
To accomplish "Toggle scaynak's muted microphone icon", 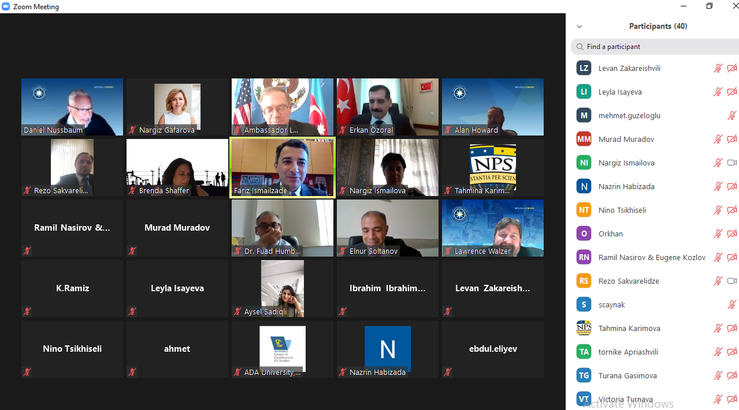I will 731,304.
